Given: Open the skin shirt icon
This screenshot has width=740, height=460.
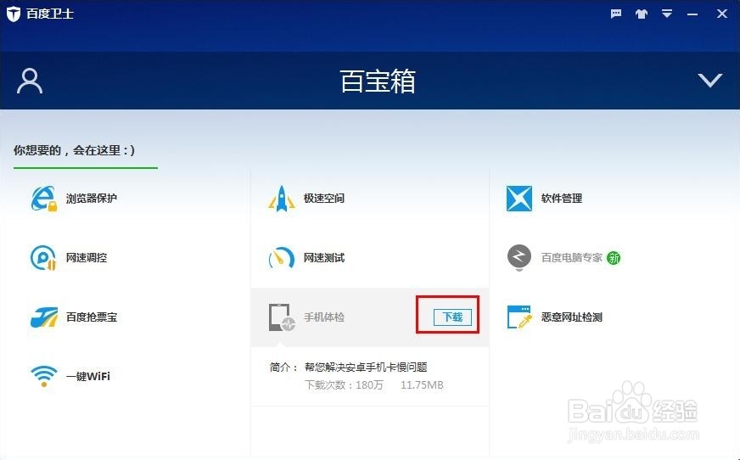Looking at the screenshot, I should (x=641, y=14).
